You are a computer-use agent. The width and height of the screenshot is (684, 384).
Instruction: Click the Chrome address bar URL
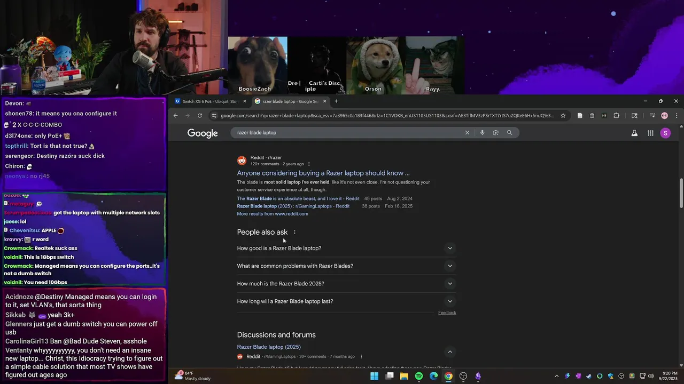tap(387, 116)
